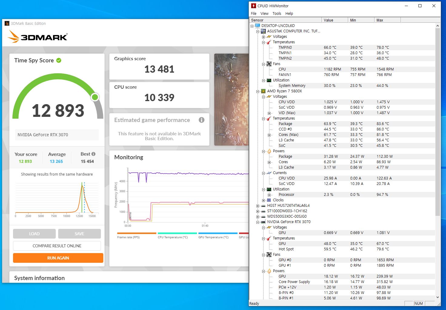Select the GPU Powers flame icon
446x310 pixels.
(269, 271)
